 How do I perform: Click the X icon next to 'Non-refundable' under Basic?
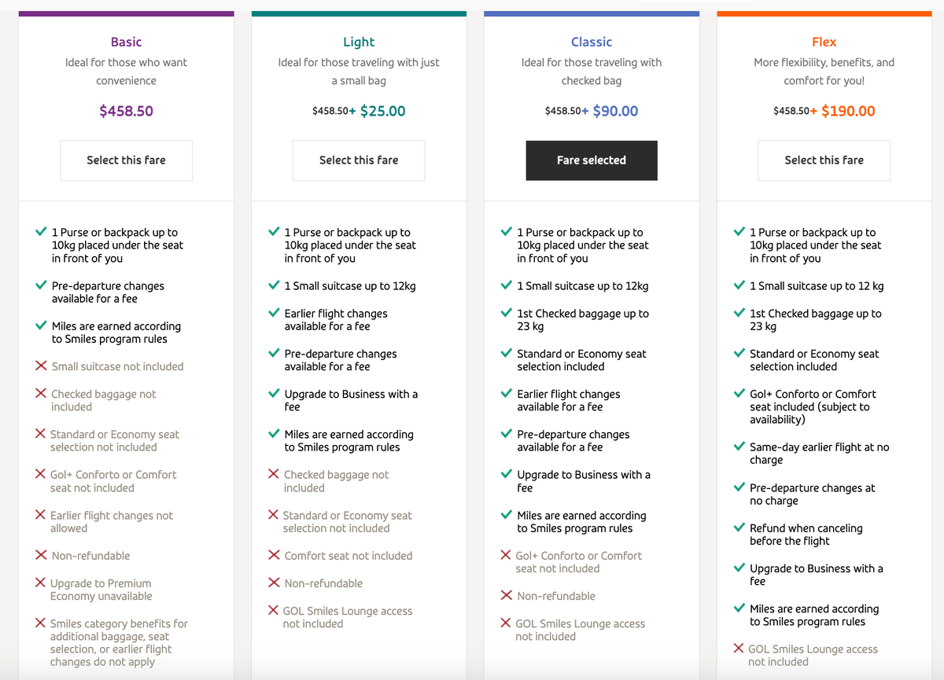pos(42,556)
